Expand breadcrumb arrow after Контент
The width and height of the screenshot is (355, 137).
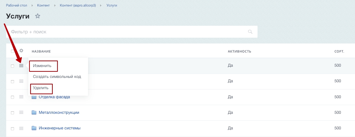click(x=55, y=5)
